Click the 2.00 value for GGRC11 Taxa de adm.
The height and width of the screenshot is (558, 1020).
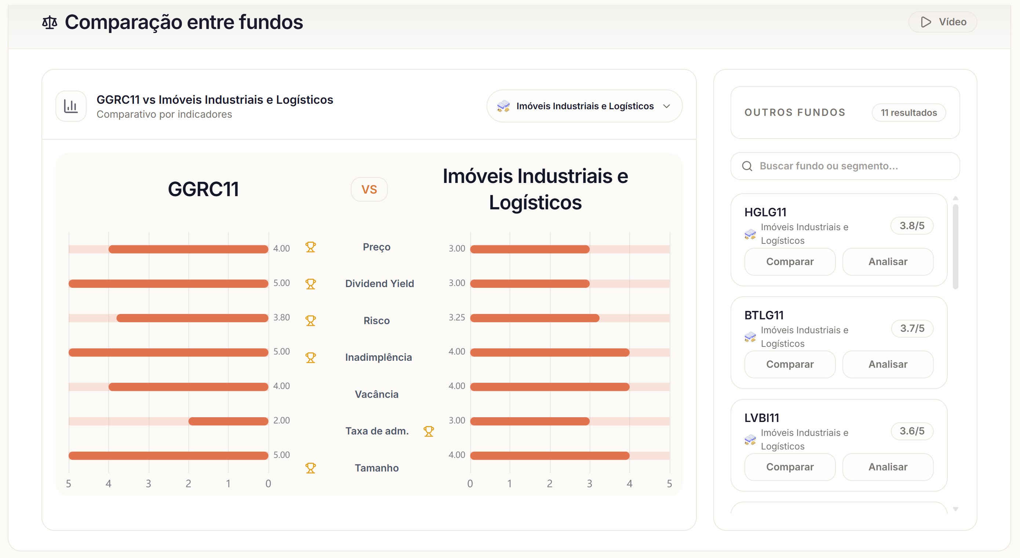pos(281,420)
